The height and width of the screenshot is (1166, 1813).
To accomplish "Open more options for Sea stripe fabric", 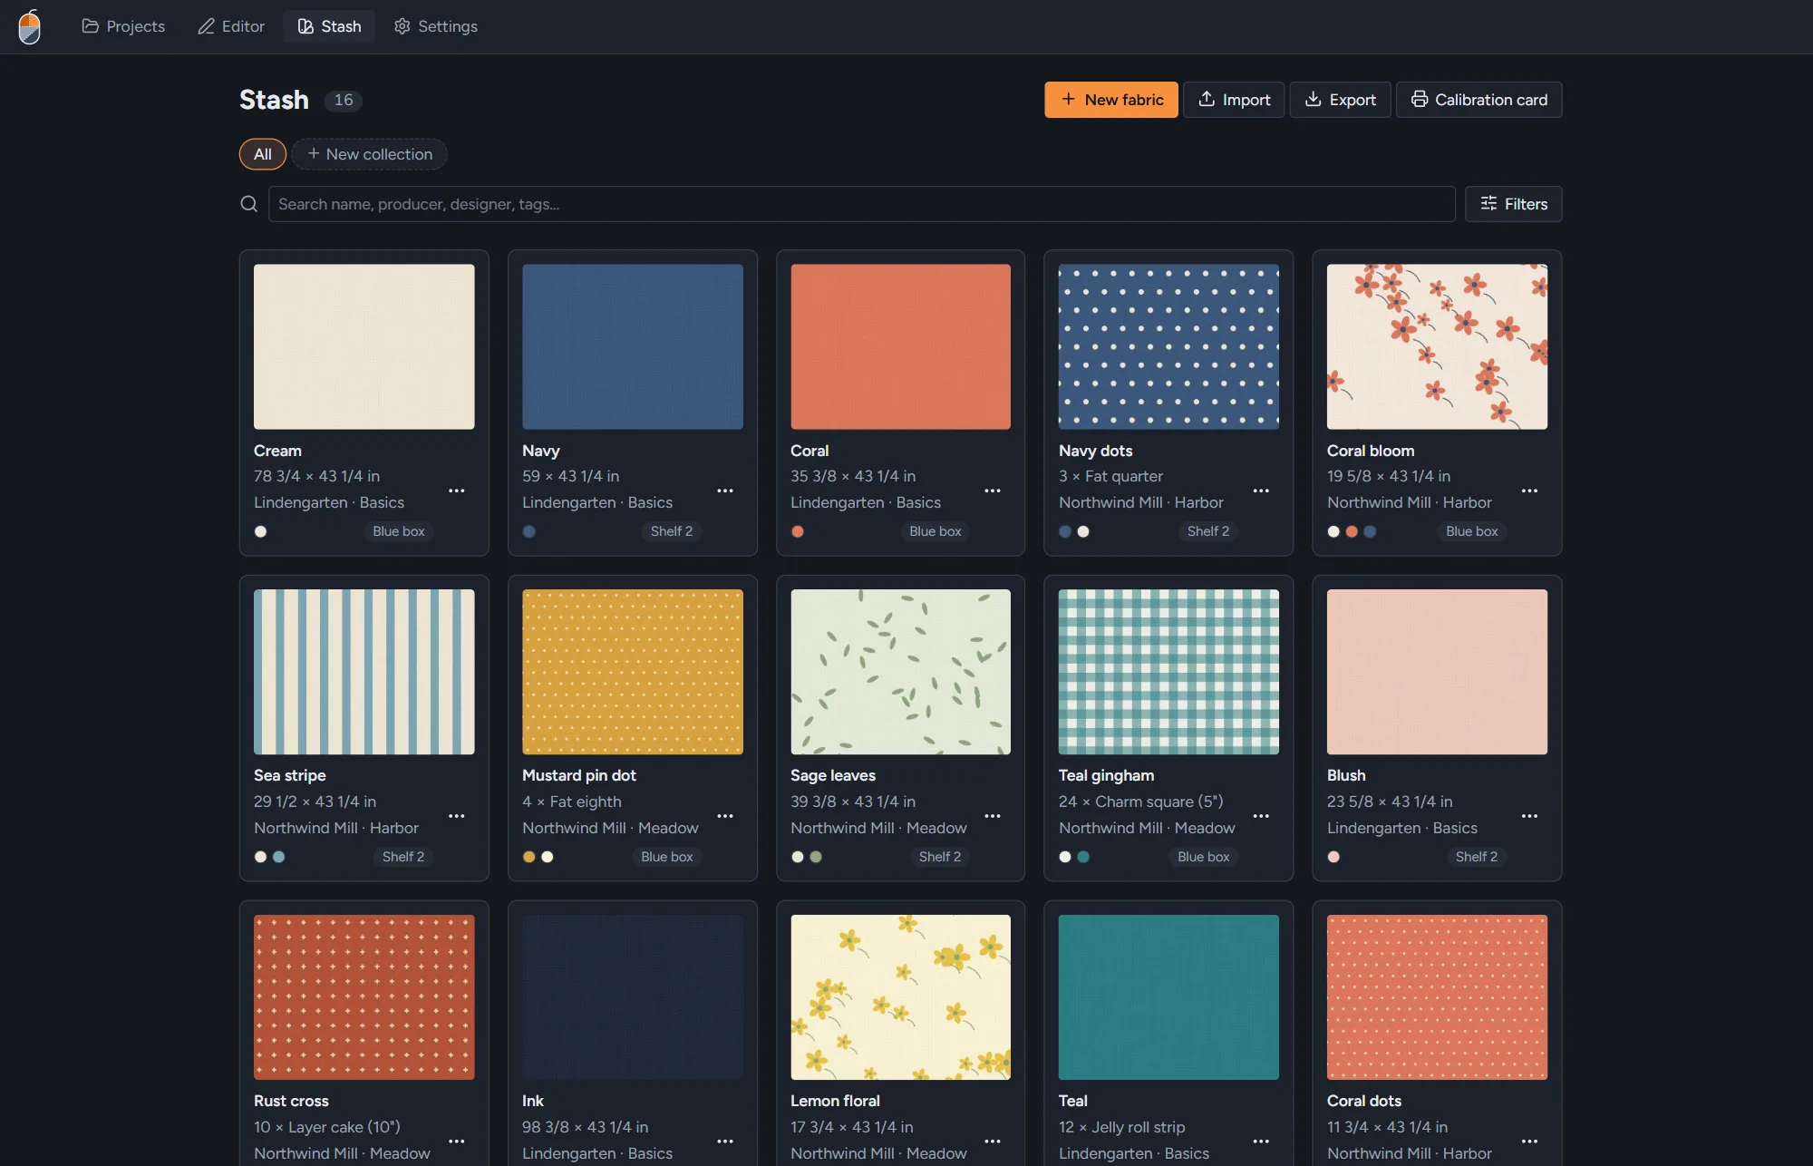I will click(457, 816).
